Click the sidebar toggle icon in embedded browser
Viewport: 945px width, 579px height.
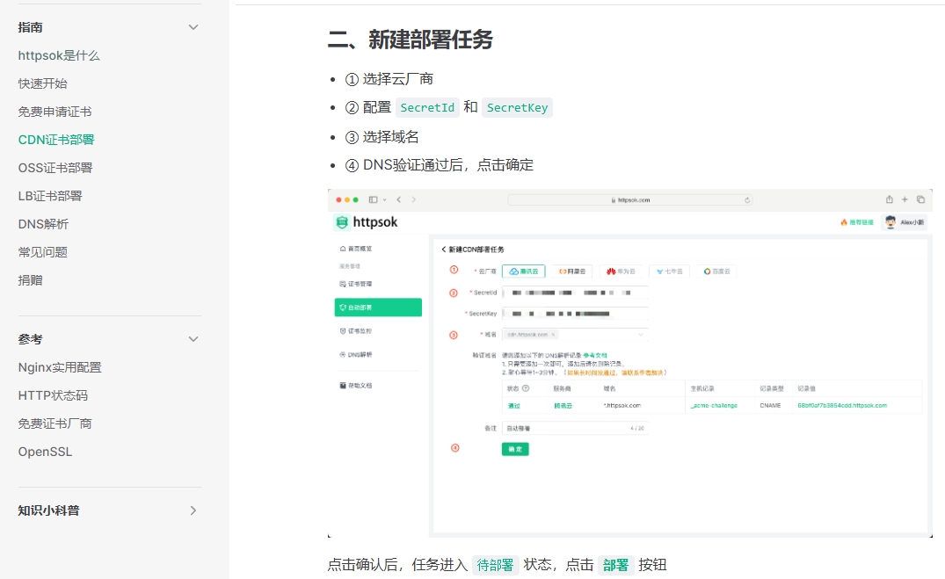tap(374, 199)
